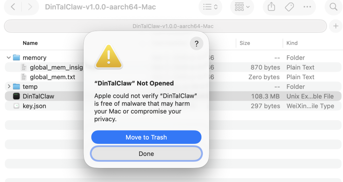
Task: Open the Search magnifier icon
Action: (333, 7)
